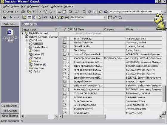Click the vertical scrollbar thumb of contact list
Screen dimensions: 167x125
pos(164,94)
